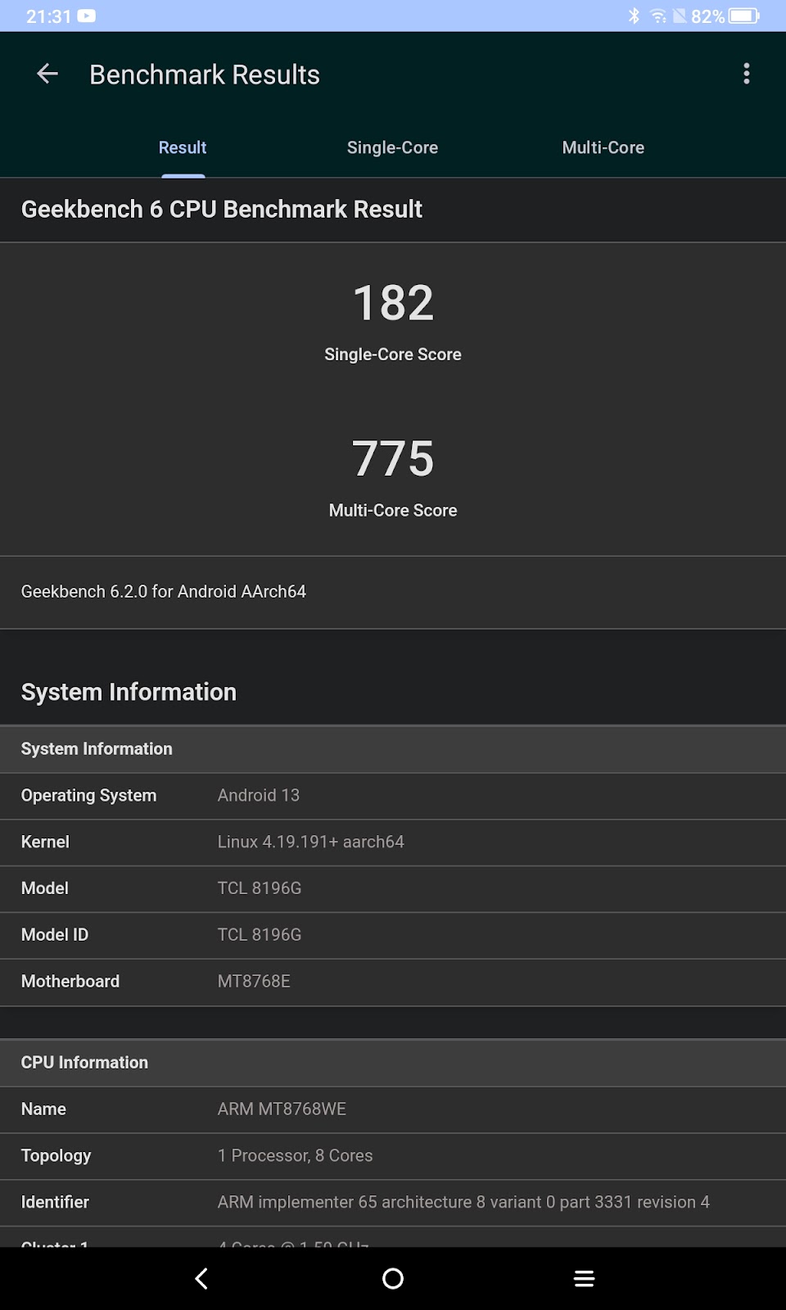Tap the ARM implementer 65 identifier value
The height and width of the screenshot is (1310, 786).
[463, 1202]
